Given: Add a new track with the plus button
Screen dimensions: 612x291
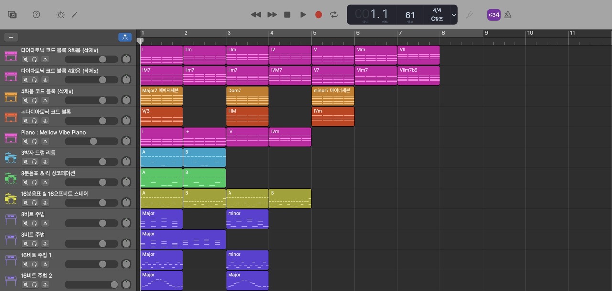Looking at the screenshot, I should tap(11, 37).
